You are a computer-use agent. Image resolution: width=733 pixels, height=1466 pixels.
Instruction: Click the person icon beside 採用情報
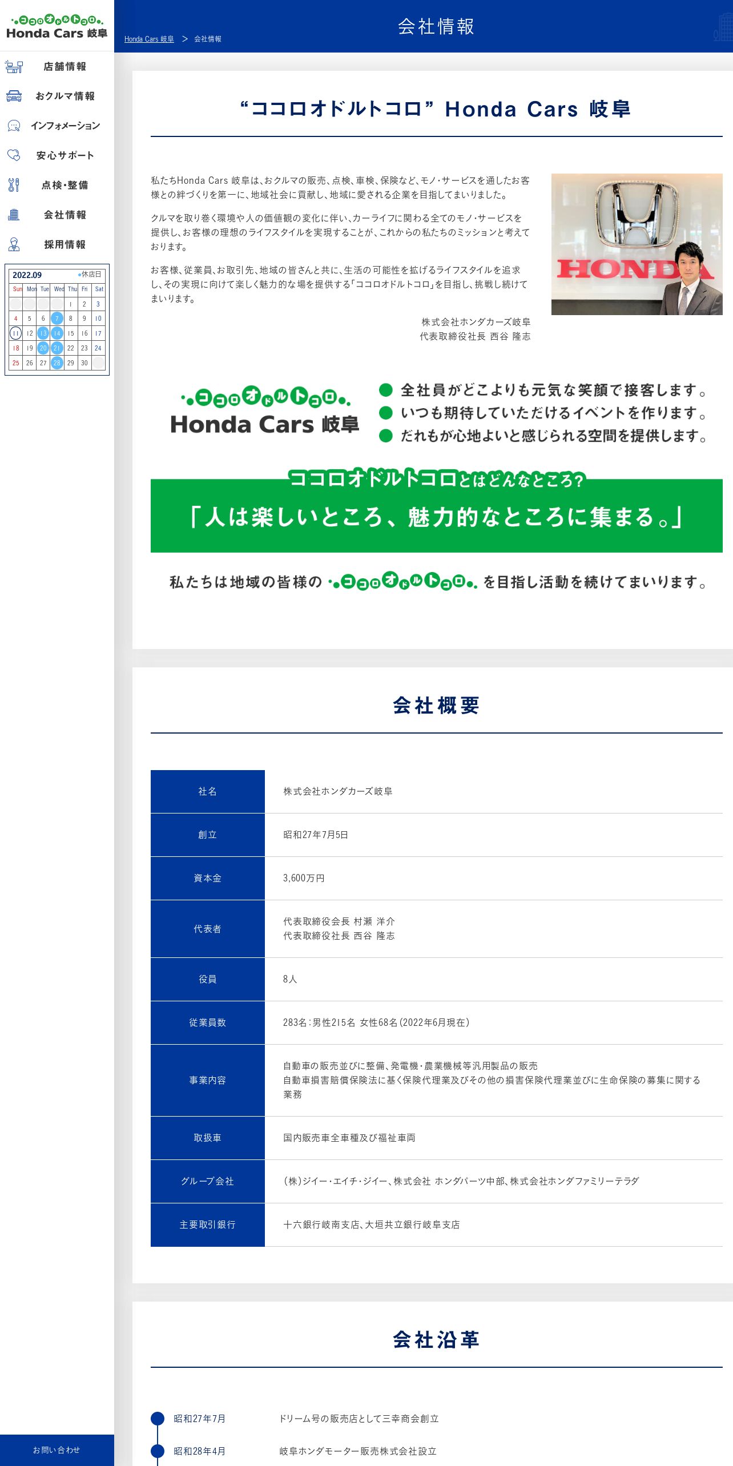coord(14,244)
